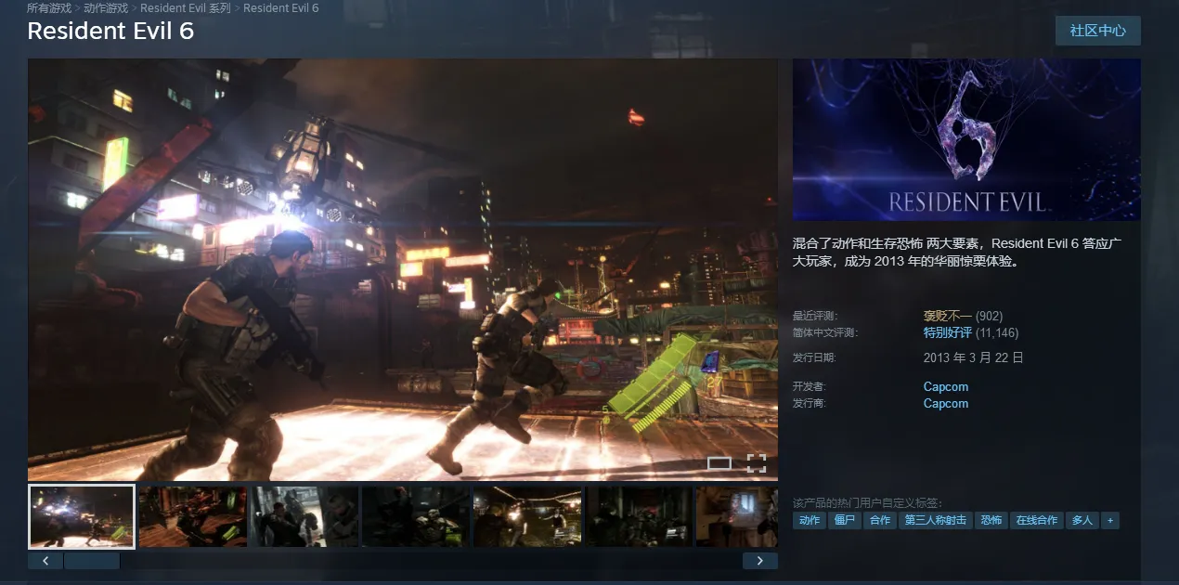
Task: Toggle the screenshot fullscreen icon
Action: pyautogui.click(x=757, y=463)
